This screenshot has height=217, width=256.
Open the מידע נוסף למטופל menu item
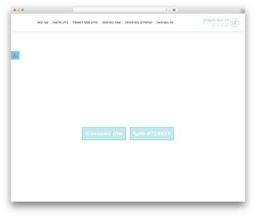point(85,23)
